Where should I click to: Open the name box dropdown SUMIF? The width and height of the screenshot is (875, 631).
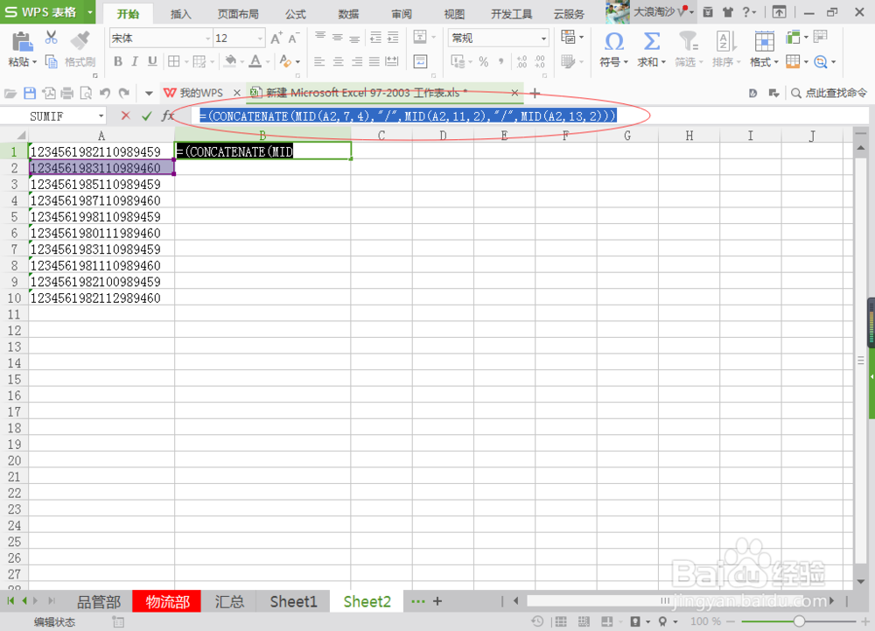pos(101,116)
